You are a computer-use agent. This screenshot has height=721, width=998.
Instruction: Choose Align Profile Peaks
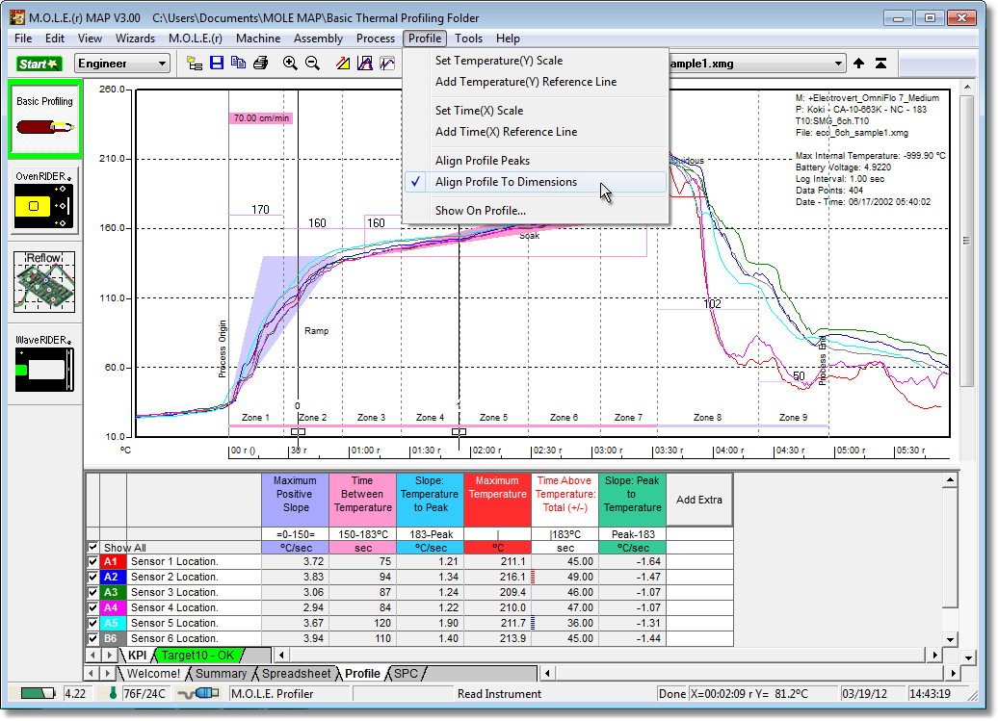tap(536, 161)
